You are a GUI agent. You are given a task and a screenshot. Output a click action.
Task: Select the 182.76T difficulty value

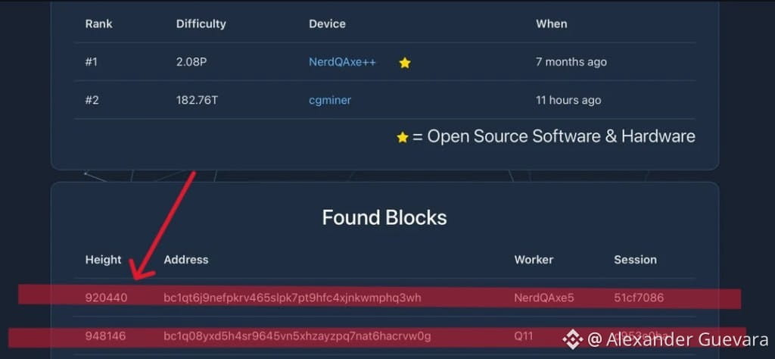coord(197,101)
